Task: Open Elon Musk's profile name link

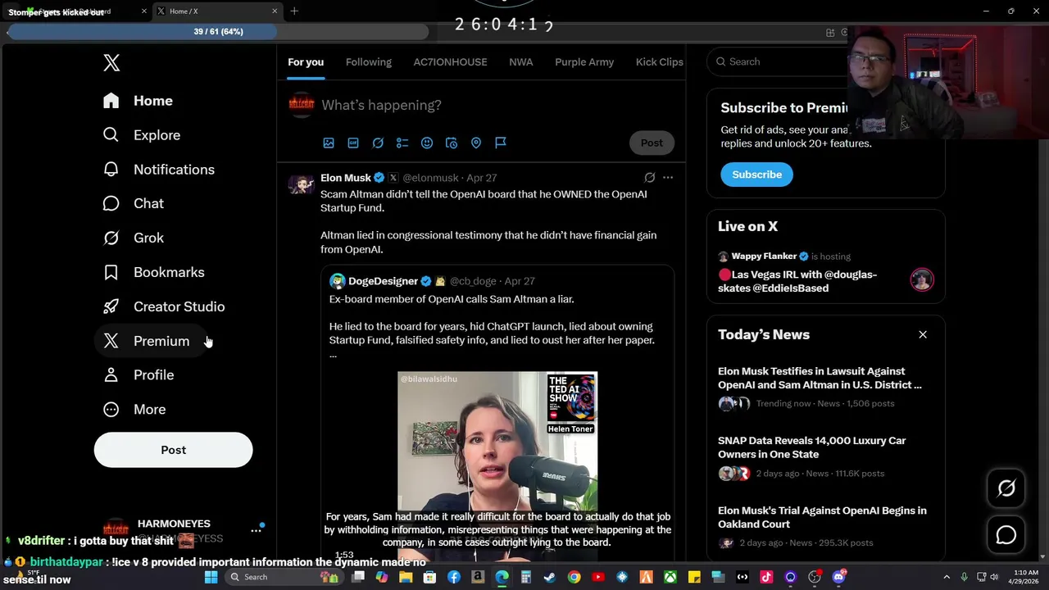Action: (x=345, y=178)
